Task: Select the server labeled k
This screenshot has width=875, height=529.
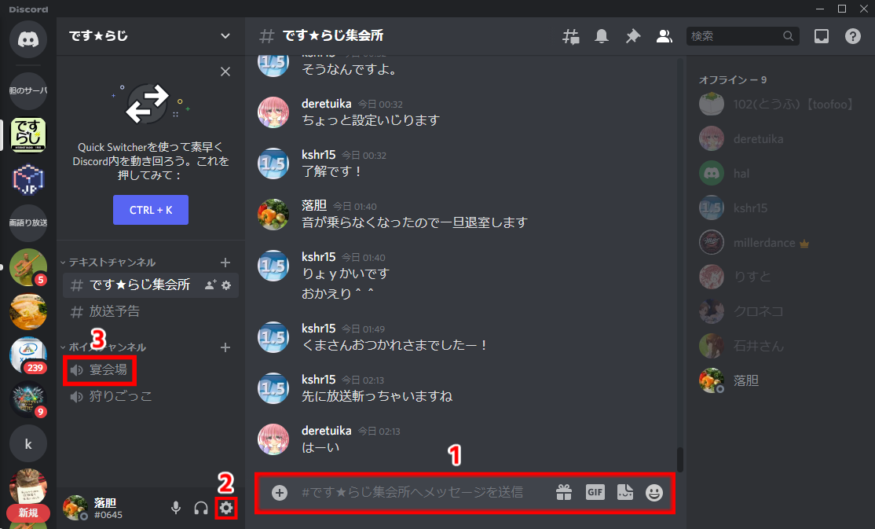Action: 28,443
